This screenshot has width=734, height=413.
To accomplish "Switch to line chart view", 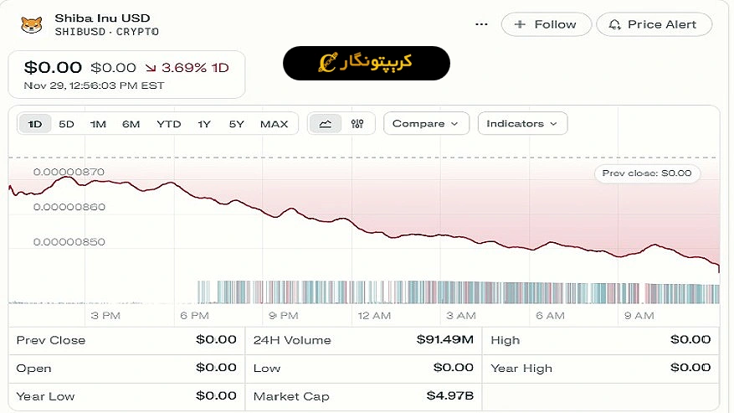I will pyautogui.click(x=326, y=124).
